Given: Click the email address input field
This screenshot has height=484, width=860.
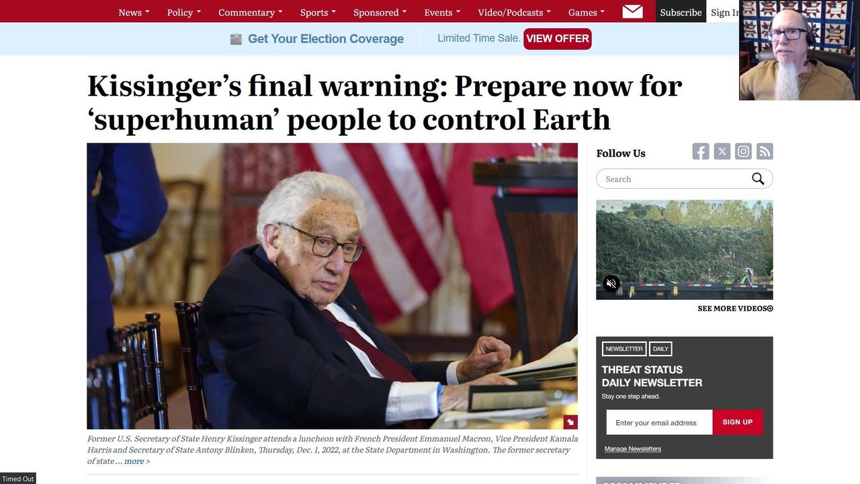Looking at the screenshot, I should point(659,422).
